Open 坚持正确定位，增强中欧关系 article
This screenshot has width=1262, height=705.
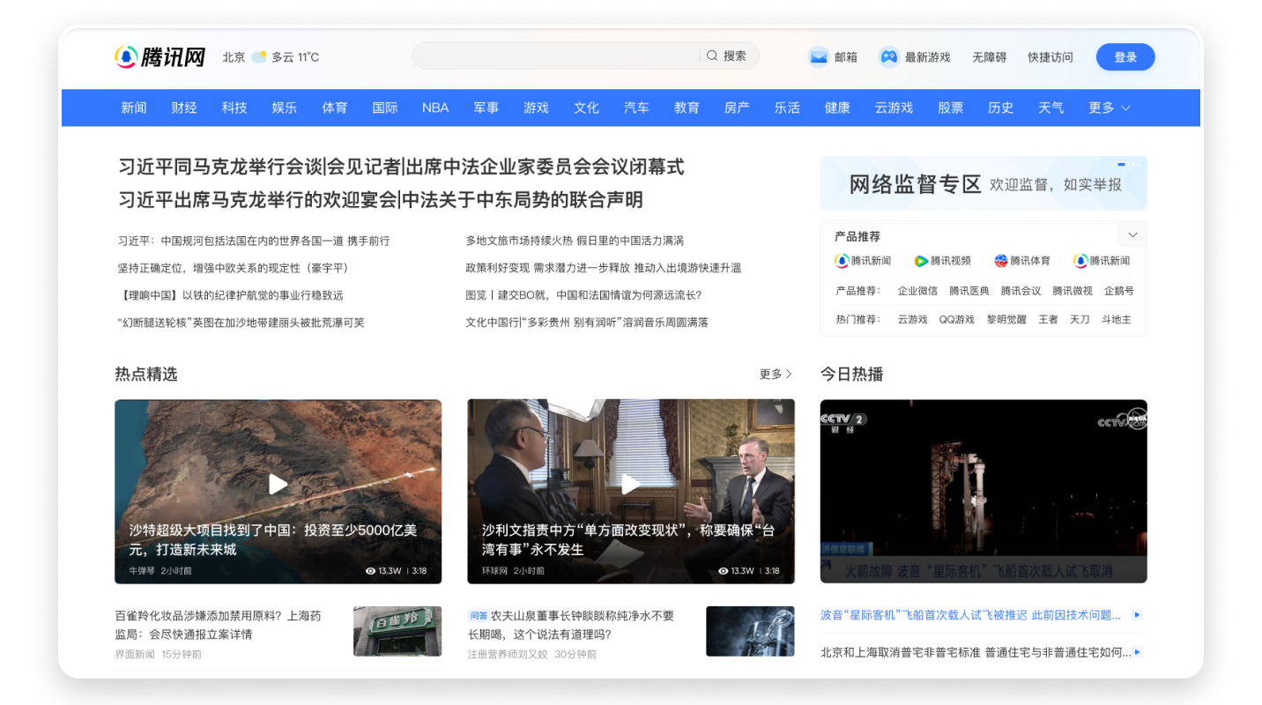click(234, 268)
